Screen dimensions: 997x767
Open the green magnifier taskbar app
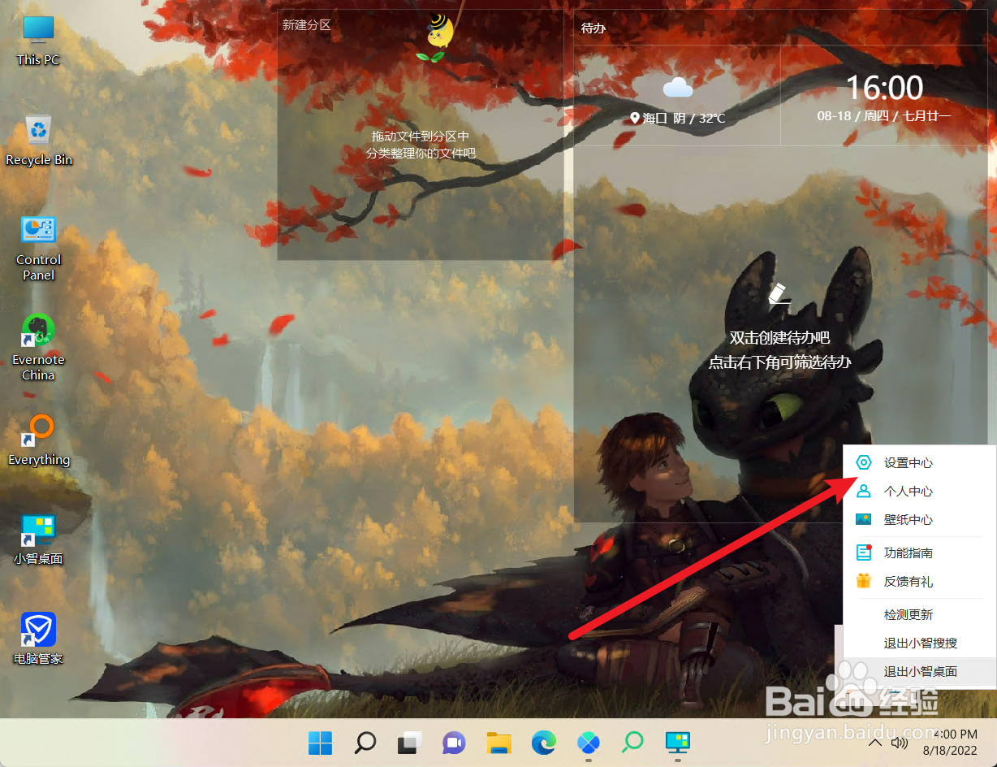coord(632,742)
